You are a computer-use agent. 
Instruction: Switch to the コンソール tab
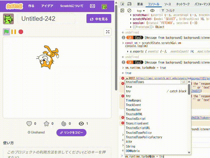[x=154, y=4]
